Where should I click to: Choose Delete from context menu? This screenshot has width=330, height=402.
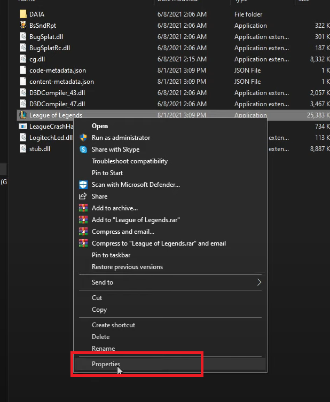click(x=100, y=337)
